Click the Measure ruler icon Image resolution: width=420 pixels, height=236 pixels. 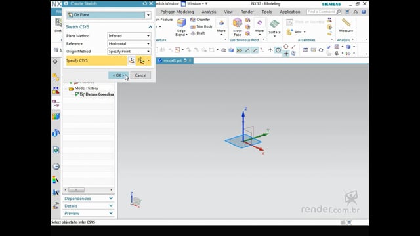(x=346, y=22)
